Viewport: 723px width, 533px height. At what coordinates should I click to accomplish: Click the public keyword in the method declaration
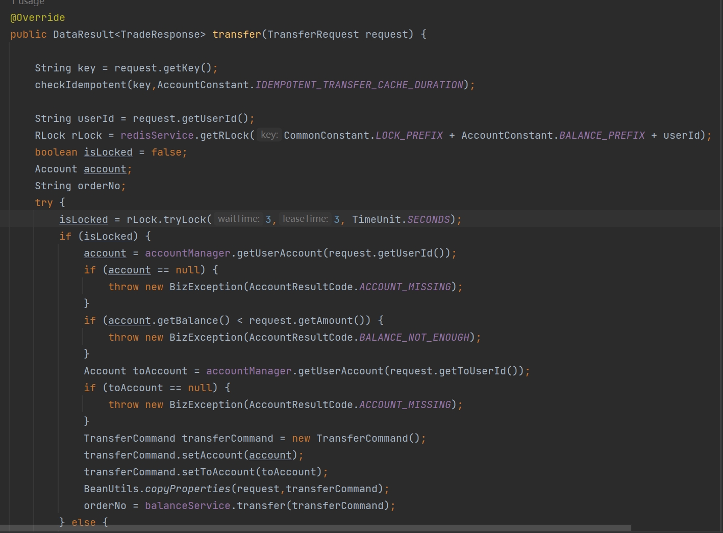pos(29,35)
